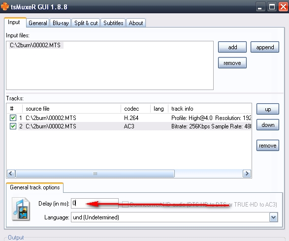Click the # column header
The height and width of the screenshot is (241, 289).
[x=15, y=109]
